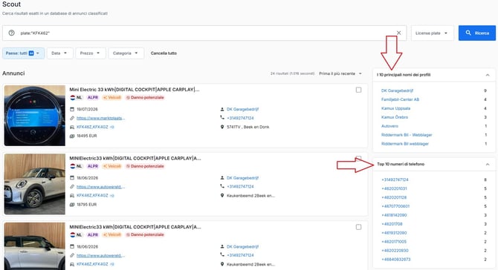Open the Categoria filter dropdown
Screen dimensions: 498x270
tap(126, 53)
